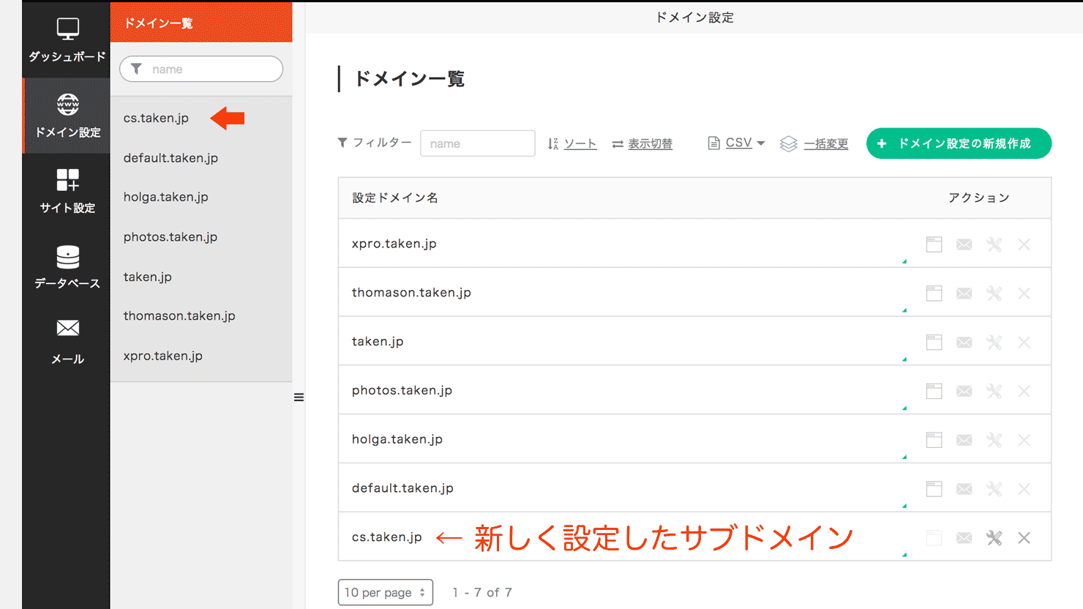
Task: Open the サイト設定 sidebar section
Action: click(x=67, y=191)
